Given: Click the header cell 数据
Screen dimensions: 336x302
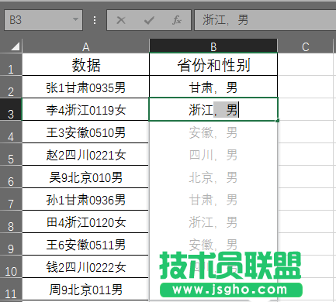Looking at the screenshot, I should point(85,64).
